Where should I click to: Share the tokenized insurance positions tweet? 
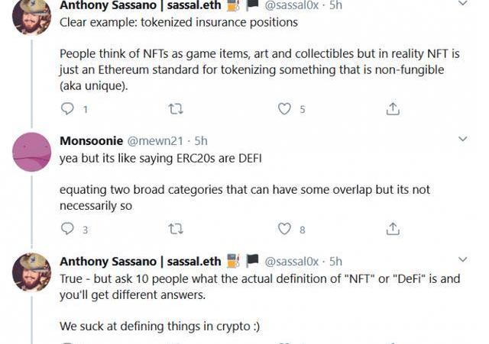coord(393,109)
